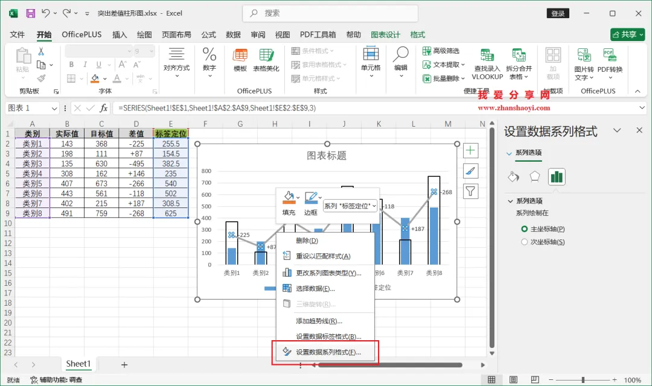The width and height of the screenshot is (652, 386).
Task: Click the 共享 Share button
Action: pyautogui.click(x=627, y=34)
